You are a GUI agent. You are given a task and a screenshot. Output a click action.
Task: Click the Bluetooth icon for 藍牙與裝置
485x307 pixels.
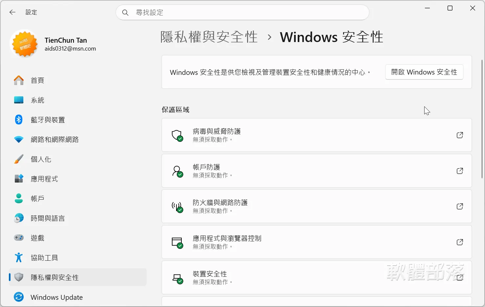19,120
